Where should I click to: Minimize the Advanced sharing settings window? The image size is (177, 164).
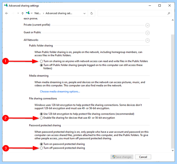click(x=150, y=6)
